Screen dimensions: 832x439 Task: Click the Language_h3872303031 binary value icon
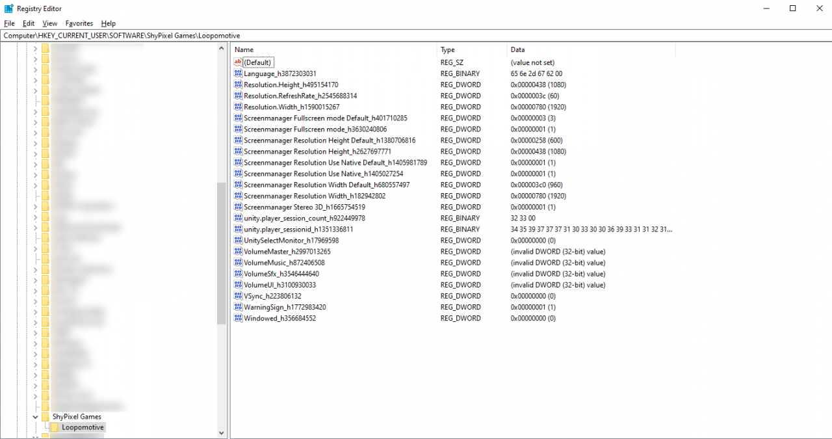238,73
